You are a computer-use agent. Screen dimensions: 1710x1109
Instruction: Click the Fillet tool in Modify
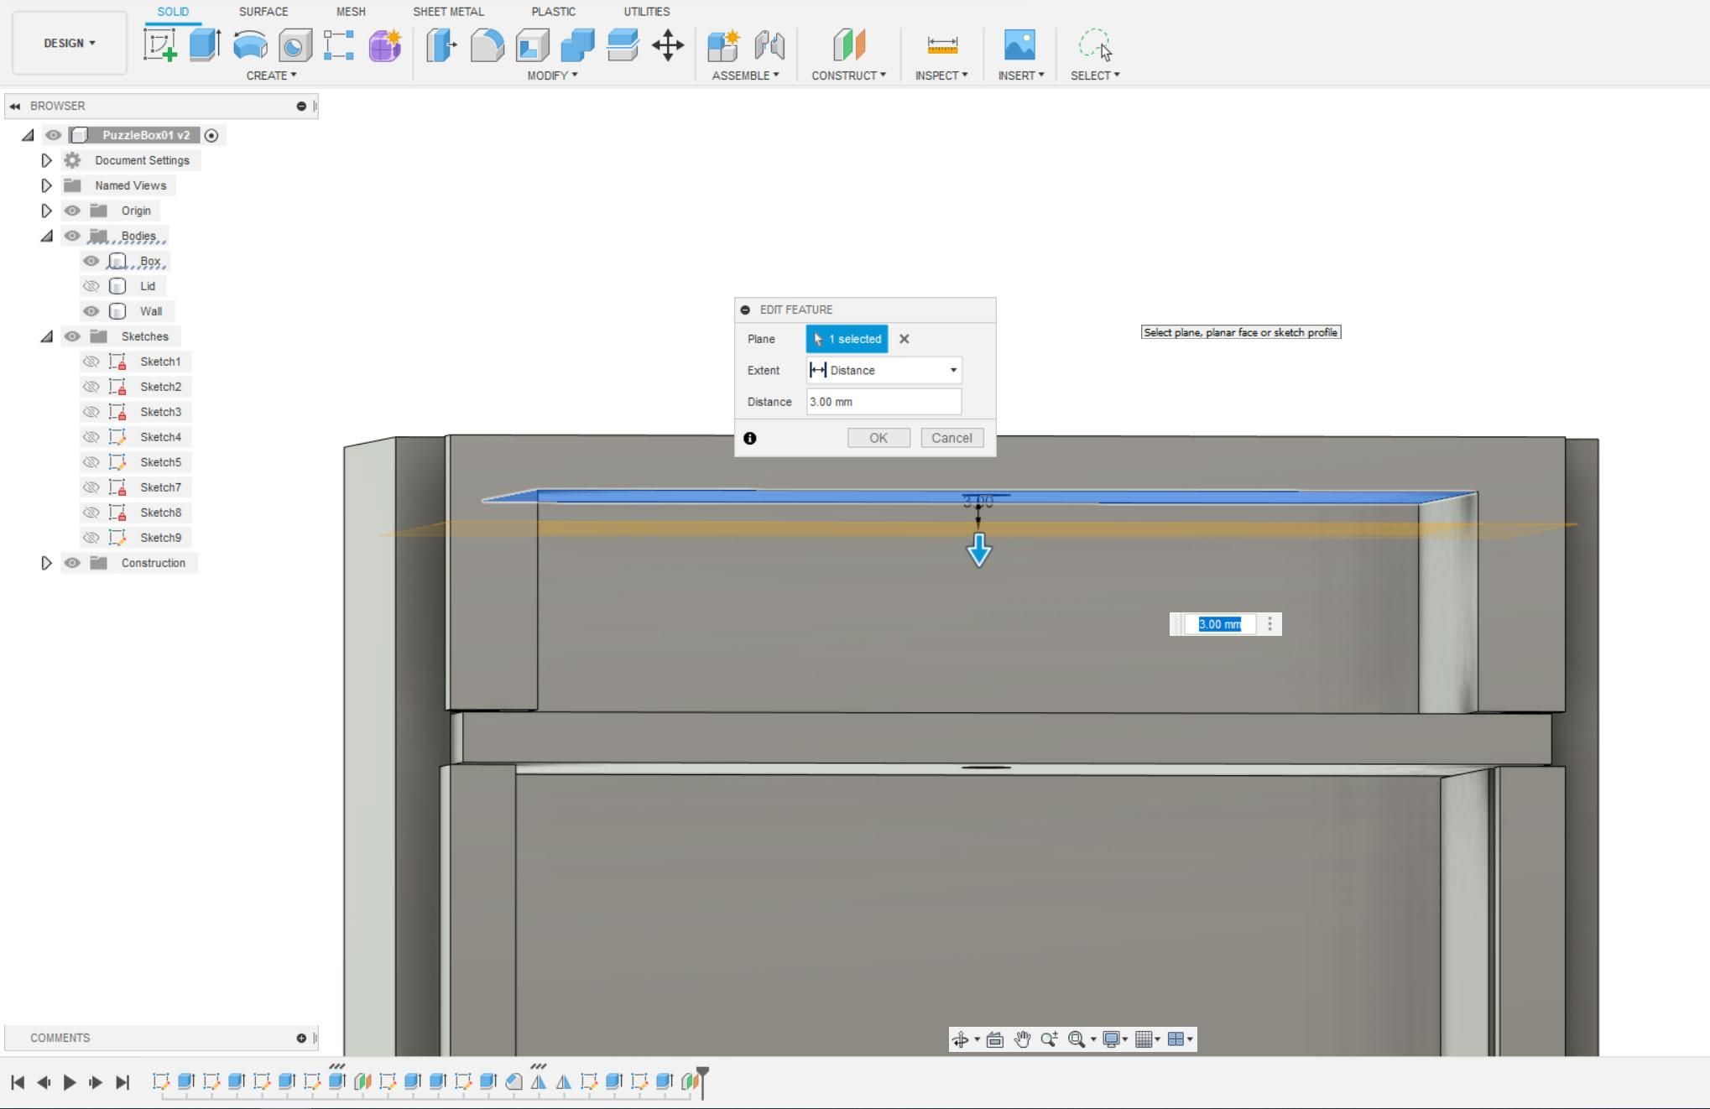[x=487, y=44]
